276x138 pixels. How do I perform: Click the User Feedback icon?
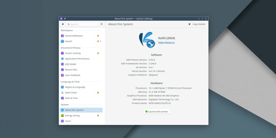click(x=62, y=75)
